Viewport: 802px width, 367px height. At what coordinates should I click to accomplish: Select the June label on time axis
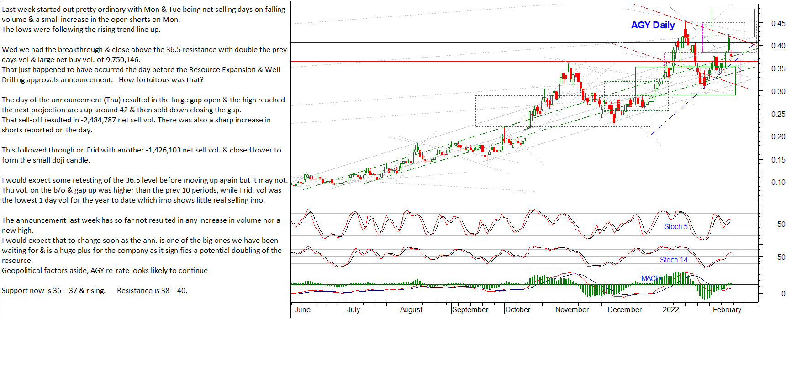(302, 309)
